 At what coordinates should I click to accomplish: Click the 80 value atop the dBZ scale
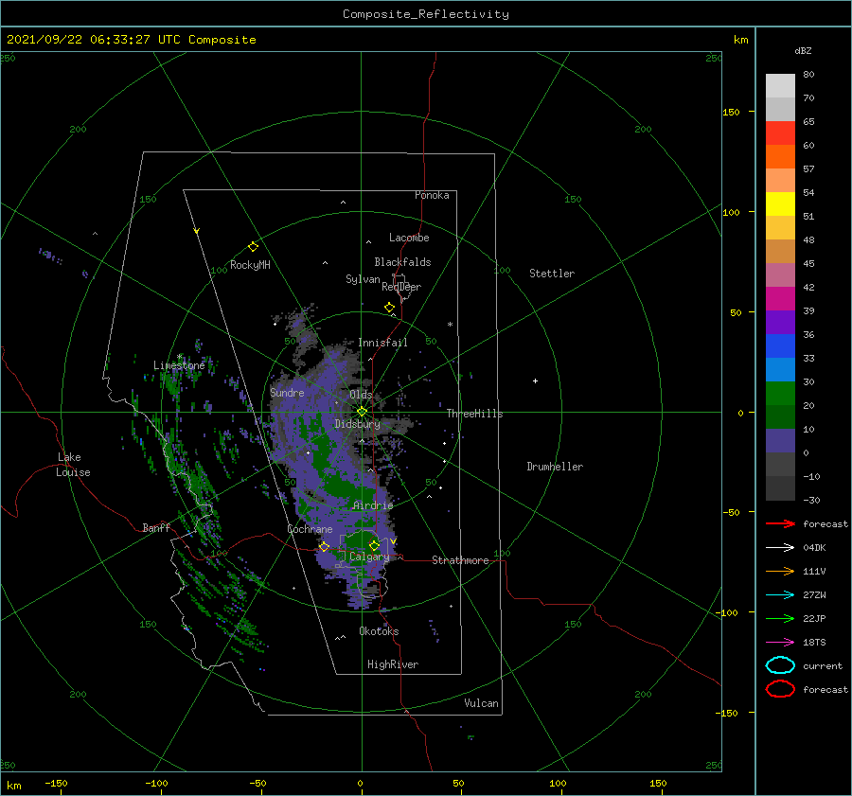(808, 75)
